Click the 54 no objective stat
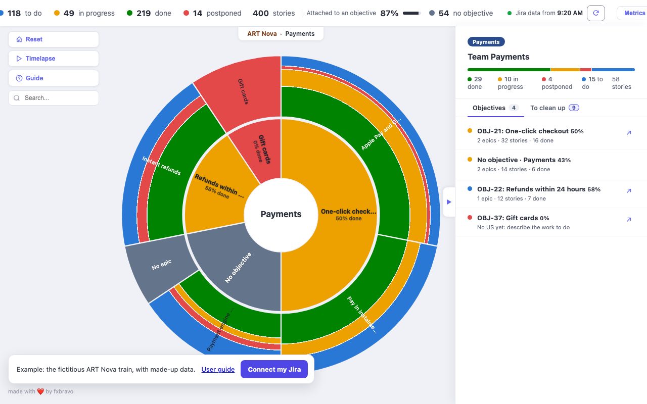 pos(461,13)
